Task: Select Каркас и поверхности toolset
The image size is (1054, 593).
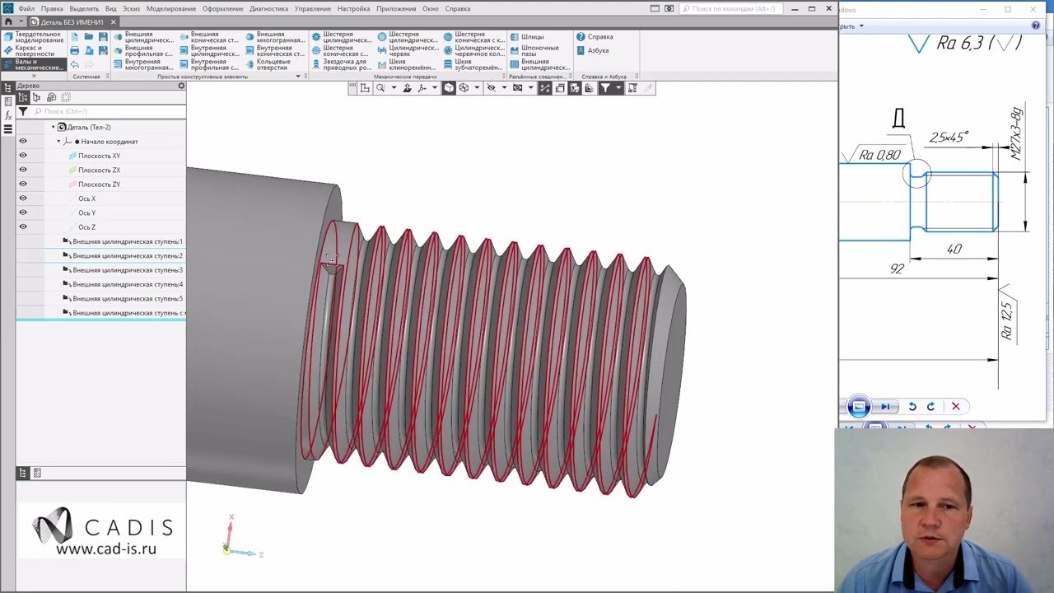Action: point(32,51)
